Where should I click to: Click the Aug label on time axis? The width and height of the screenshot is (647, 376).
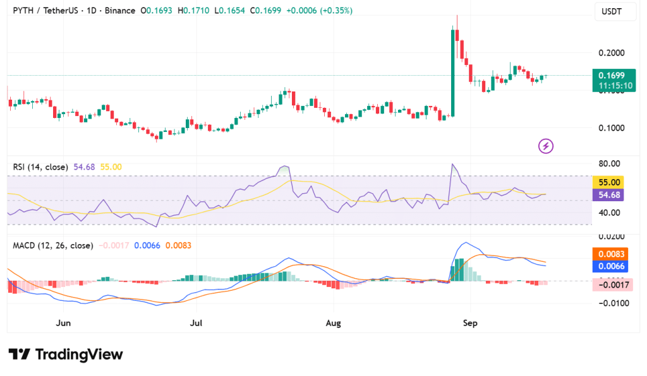click(x=333, y=323)
